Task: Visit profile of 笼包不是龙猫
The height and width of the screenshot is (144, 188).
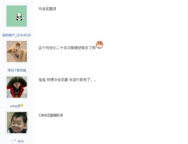Action: [x=17, y=70]
